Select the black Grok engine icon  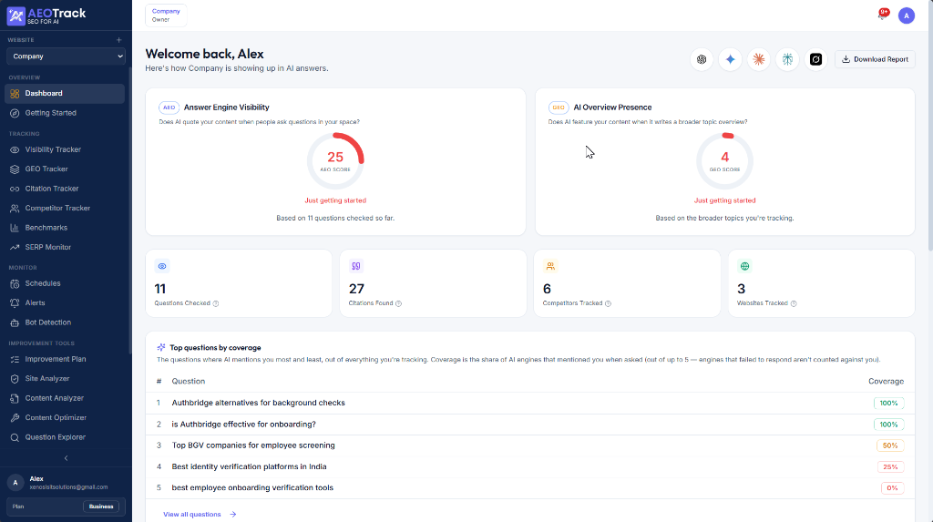pyautogui.click(x=815, y=59)
